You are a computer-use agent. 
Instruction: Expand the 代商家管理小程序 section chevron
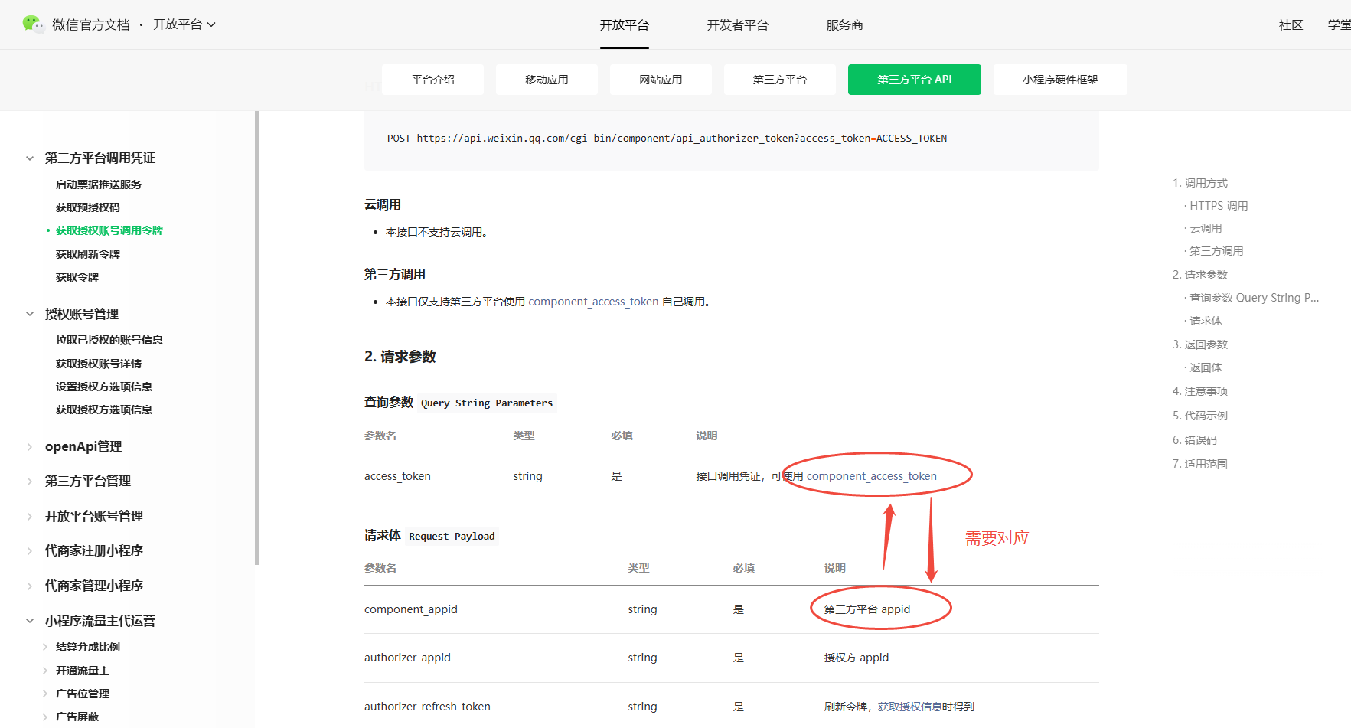[30, 586]
